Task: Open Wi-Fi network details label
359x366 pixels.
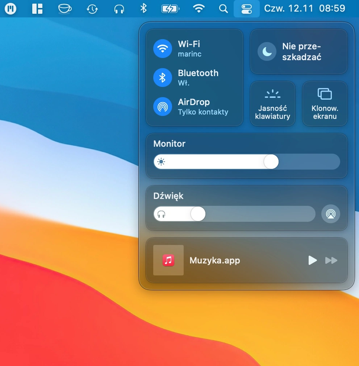Action: point(189,44)
